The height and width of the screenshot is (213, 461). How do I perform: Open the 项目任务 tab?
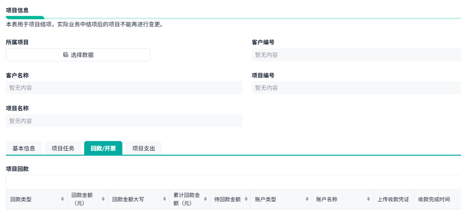[x=63, y=148]
